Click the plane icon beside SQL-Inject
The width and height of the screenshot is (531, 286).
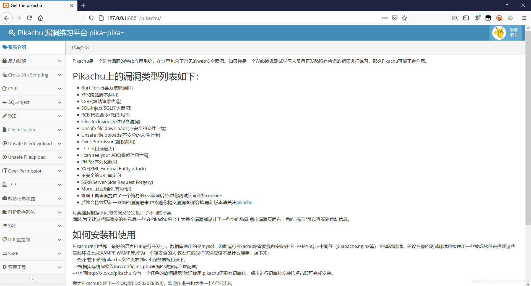[4, 102]
